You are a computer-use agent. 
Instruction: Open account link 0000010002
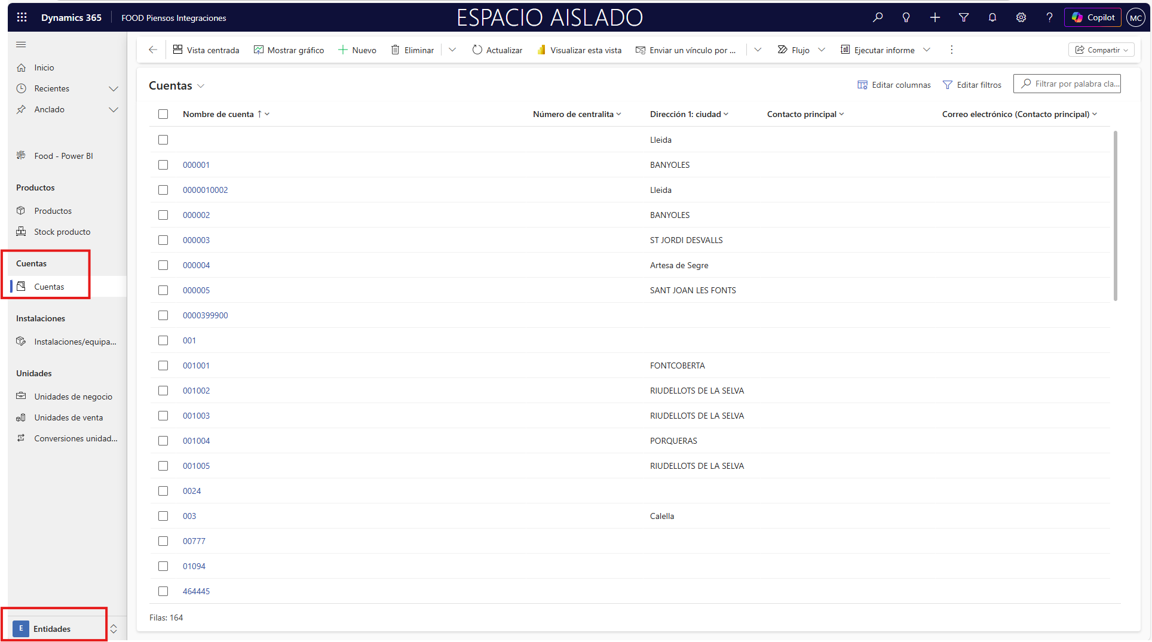(205, 190)
